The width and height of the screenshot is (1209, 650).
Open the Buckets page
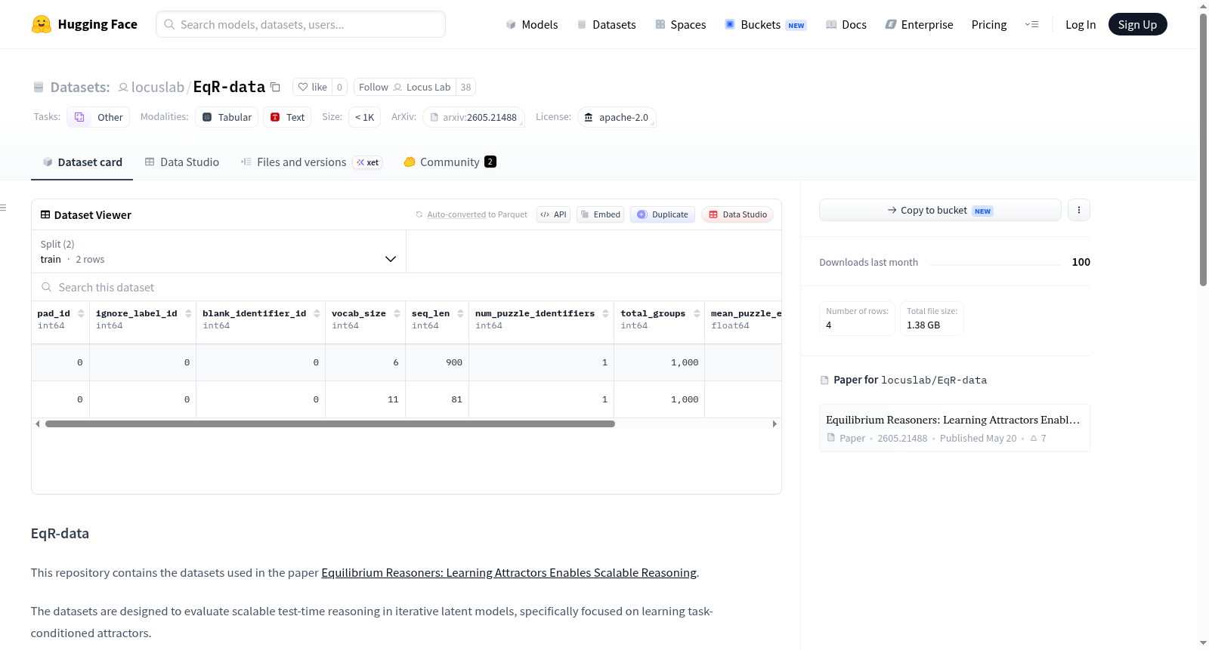point(765,24)
